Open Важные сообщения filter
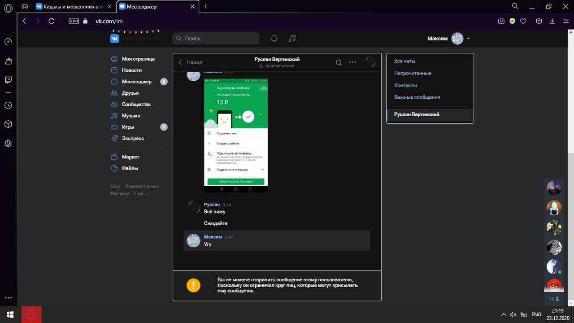574x323 pixels. coord(417,97)
